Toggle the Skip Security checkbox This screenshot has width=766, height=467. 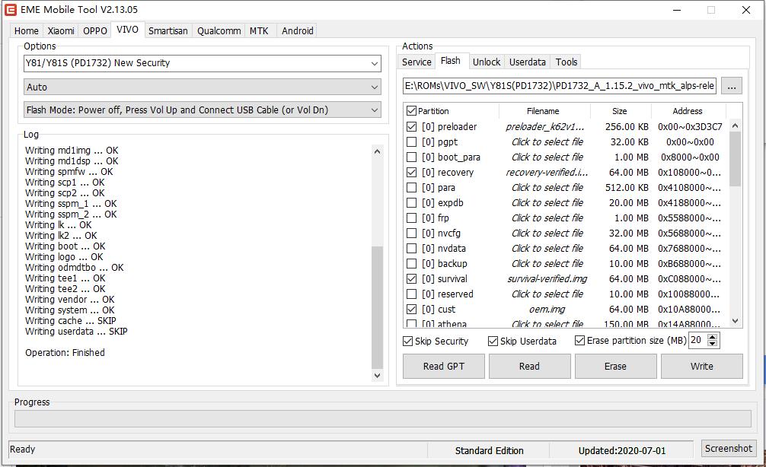(x=407, y=341)
